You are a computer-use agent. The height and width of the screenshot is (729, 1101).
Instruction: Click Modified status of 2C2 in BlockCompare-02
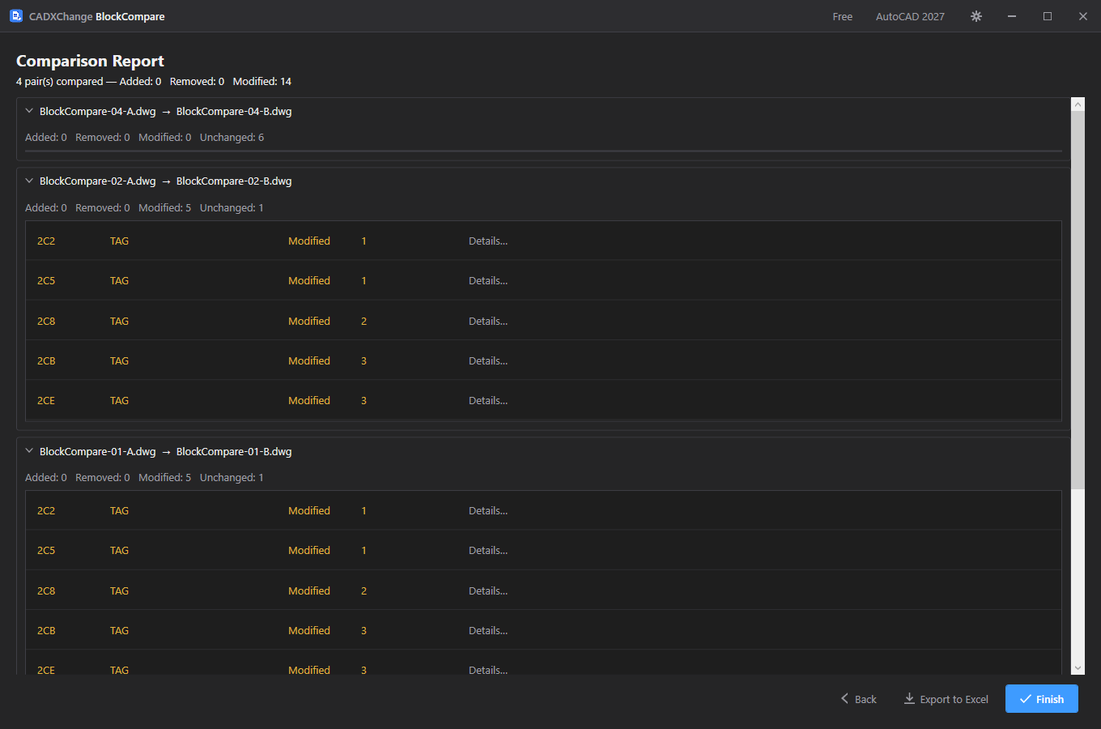click(x=309, y=241)
